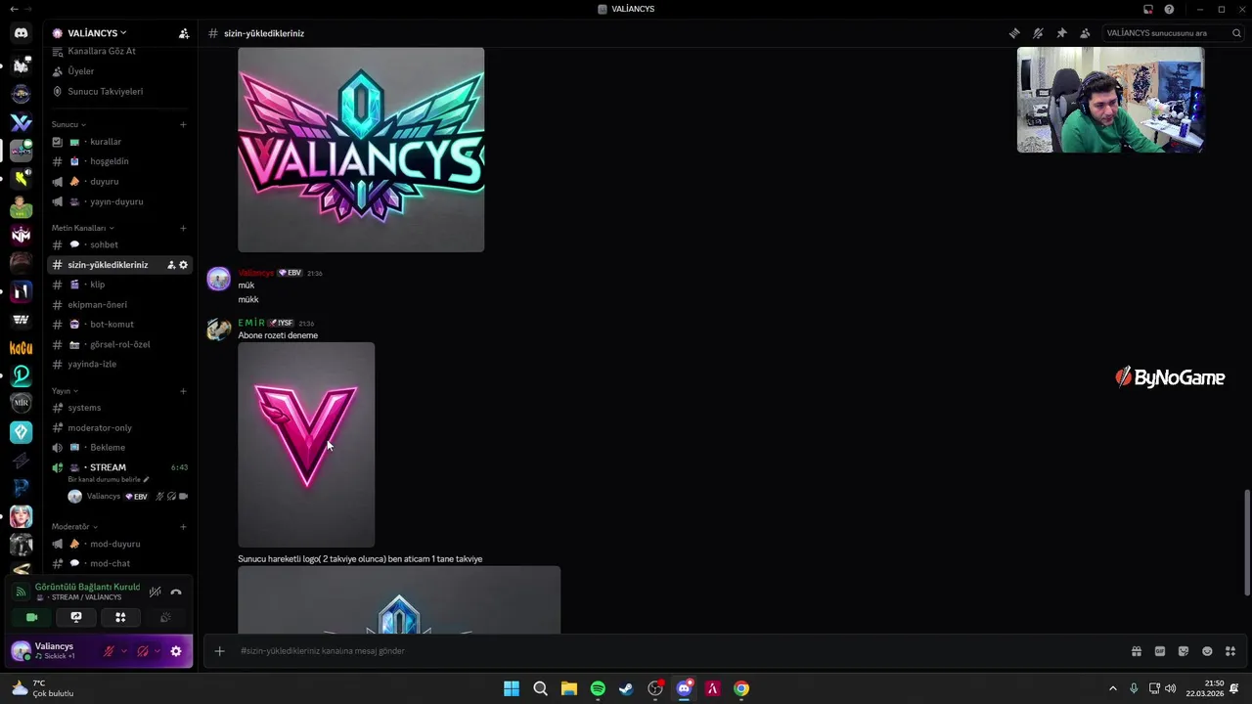Image resolution: width=1252 pixels, height=704 pixels.
Task: Click add channel plus next to Metin Kanalları
Action: click(183, 228)
